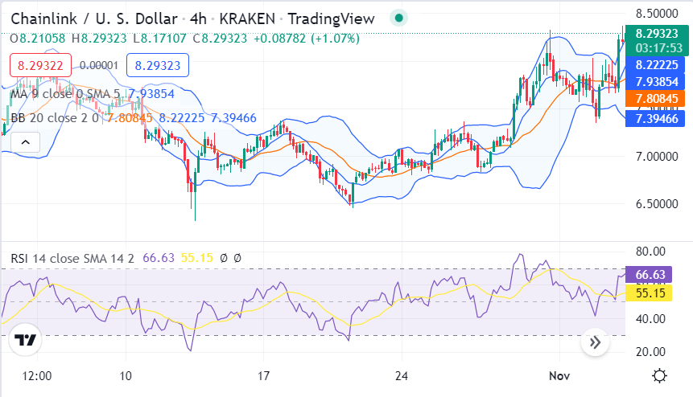Click the 40.00 RSI scale label
This screenshot has width=693, height=397.
click(650, 318)
